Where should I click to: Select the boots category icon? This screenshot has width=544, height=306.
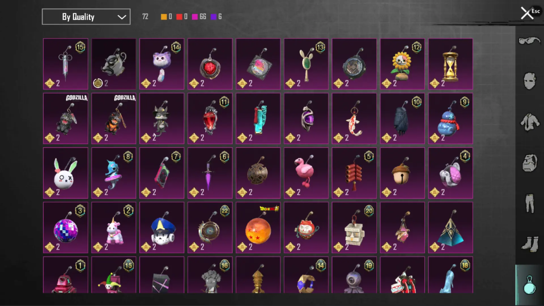[530, 244]
